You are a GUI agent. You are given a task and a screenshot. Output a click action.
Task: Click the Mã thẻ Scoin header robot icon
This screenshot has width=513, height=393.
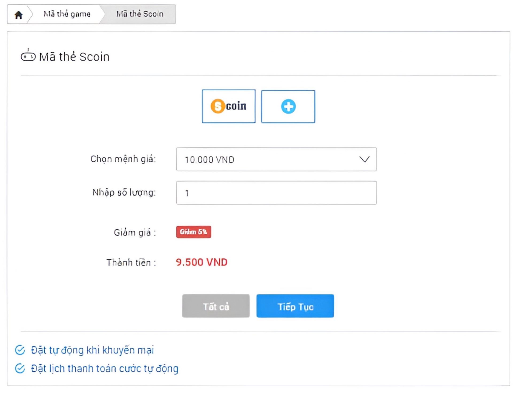click(x=28, y=56)
